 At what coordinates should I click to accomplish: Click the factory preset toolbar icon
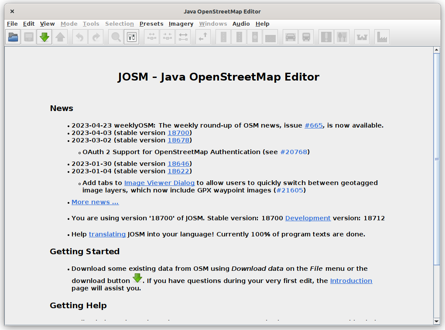[382, 37]
